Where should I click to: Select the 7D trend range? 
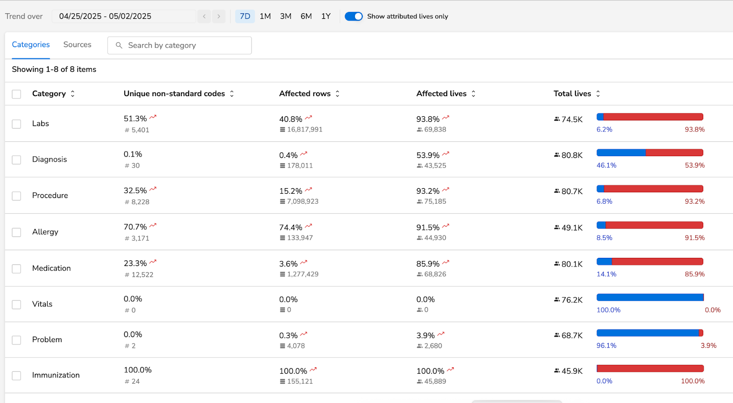(245, 16)
